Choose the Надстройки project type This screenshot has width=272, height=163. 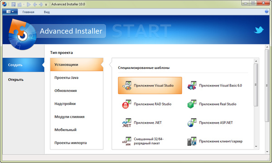[x=77, y=104]
